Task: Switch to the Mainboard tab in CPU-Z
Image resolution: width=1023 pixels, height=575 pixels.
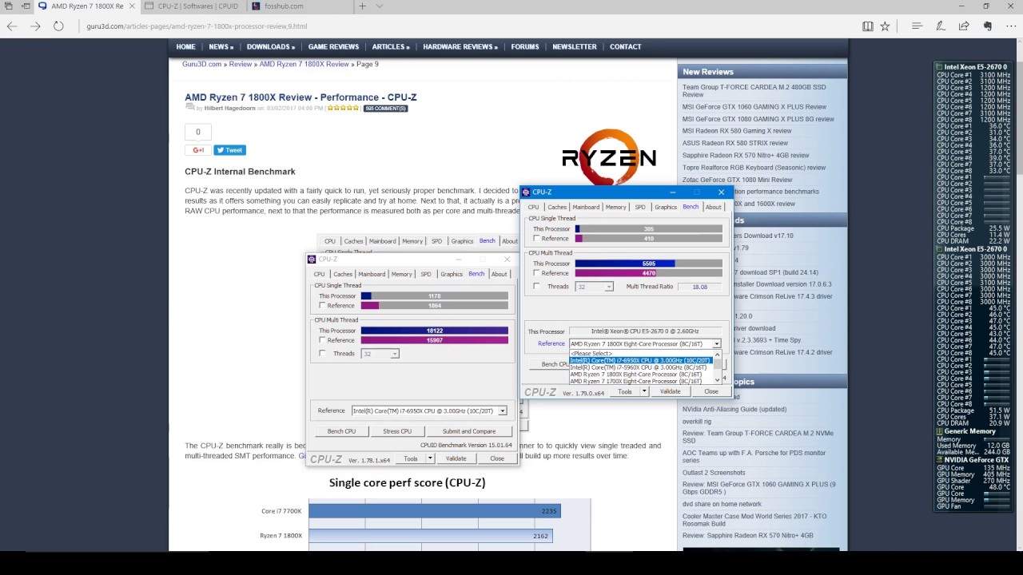Action: click(586, 207)
